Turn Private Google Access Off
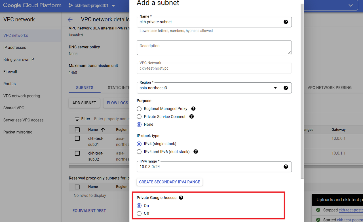363x222 pixels. [139, 214]
